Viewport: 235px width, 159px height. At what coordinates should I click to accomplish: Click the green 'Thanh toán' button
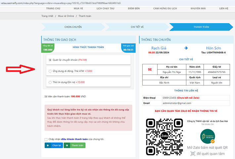point(74,145)
